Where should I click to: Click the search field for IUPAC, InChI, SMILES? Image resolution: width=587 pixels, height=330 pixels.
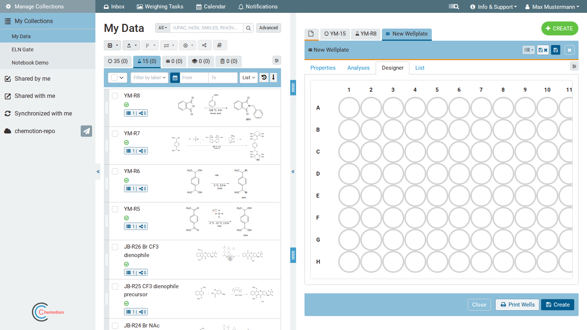click(x=207, y=28)
